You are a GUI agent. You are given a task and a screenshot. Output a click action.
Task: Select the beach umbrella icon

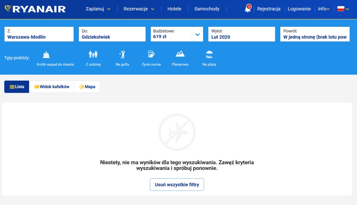click(x=209, y=54)
